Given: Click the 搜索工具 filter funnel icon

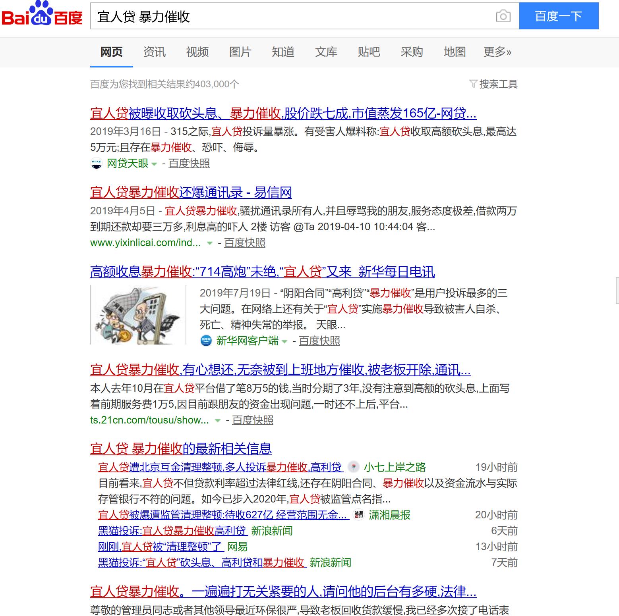Looking at the screenshot, I should tap(473, 84).
